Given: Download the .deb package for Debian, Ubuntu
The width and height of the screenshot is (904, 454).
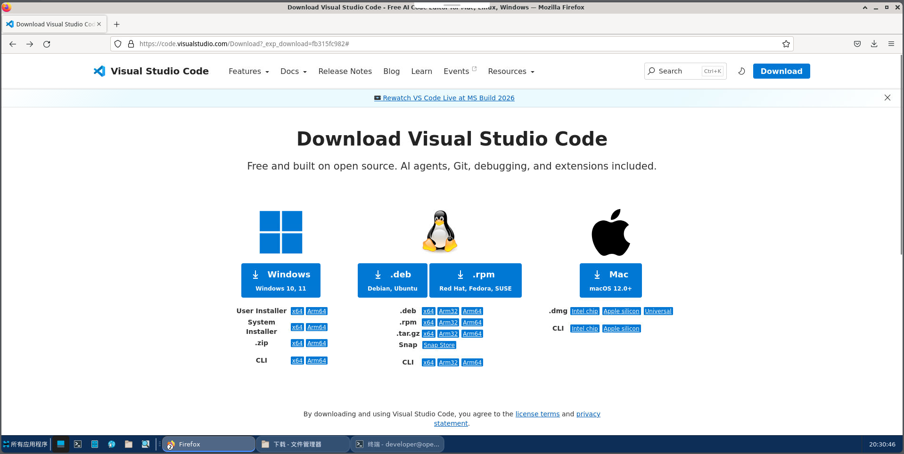Looking at the screenshot, I should coord(393,280).
